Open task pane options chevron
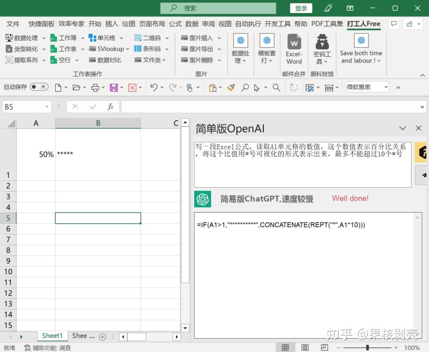Screen dimensions: 429x352 [403, 128]
